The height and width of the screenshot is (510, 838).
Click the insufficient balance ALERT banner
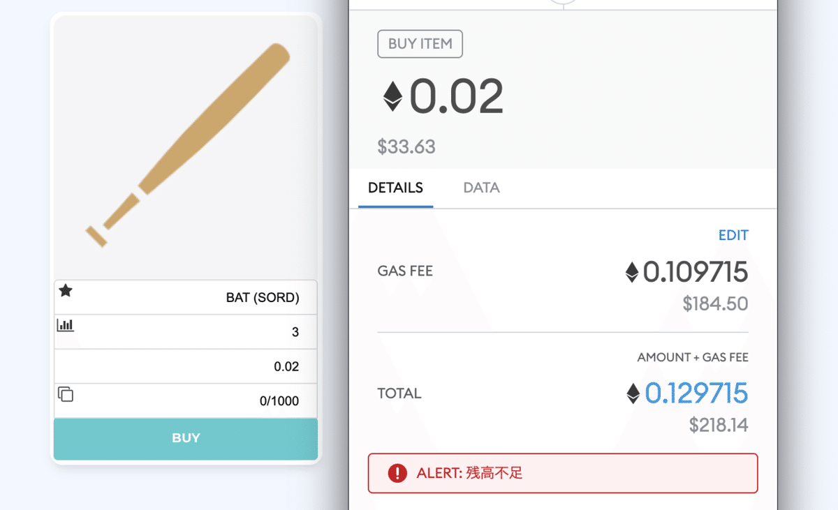coord(562,474)
